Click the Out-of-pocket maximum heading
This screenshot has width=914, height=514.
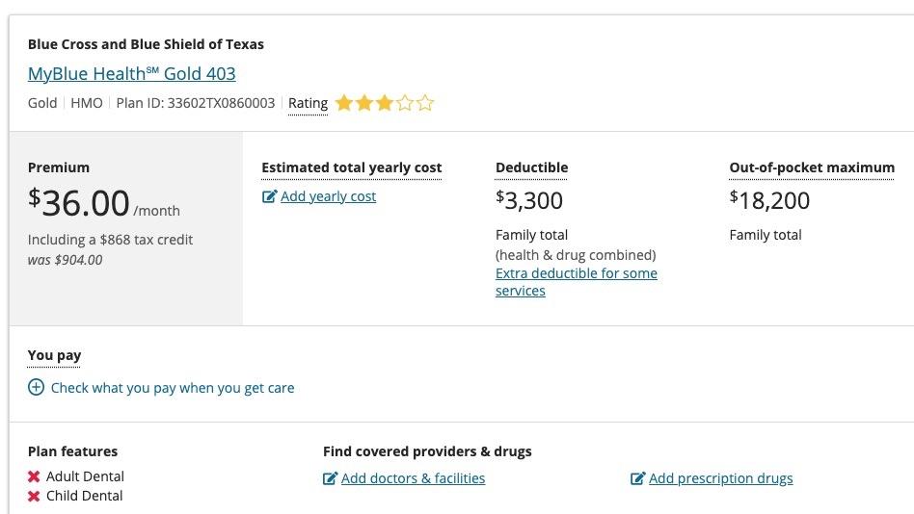point(812,167)
